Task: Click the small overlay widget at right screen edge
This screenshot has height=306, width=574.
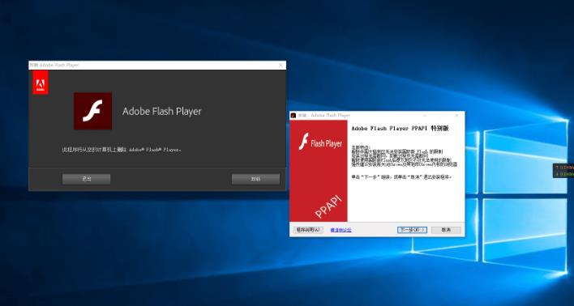Action: click(563, 170)
